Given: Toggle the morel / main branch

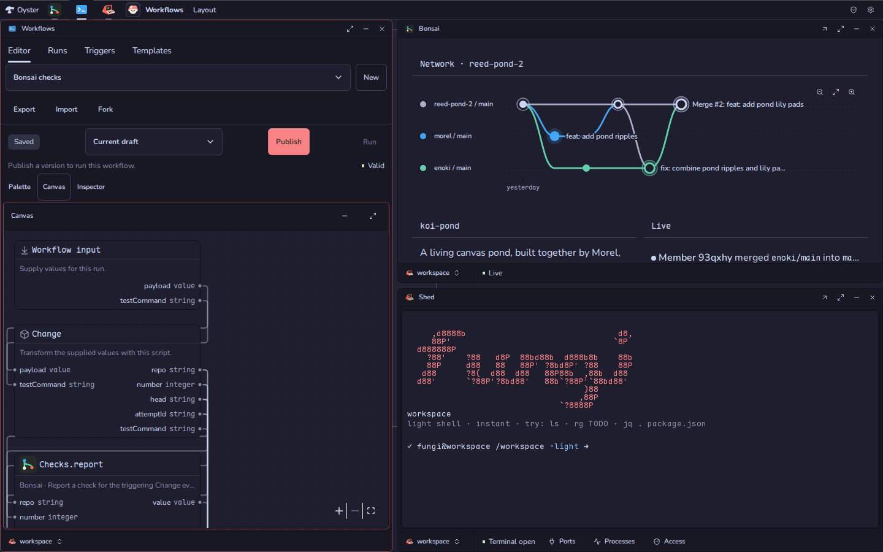Looking at the screenshot, I should [446, 136].
